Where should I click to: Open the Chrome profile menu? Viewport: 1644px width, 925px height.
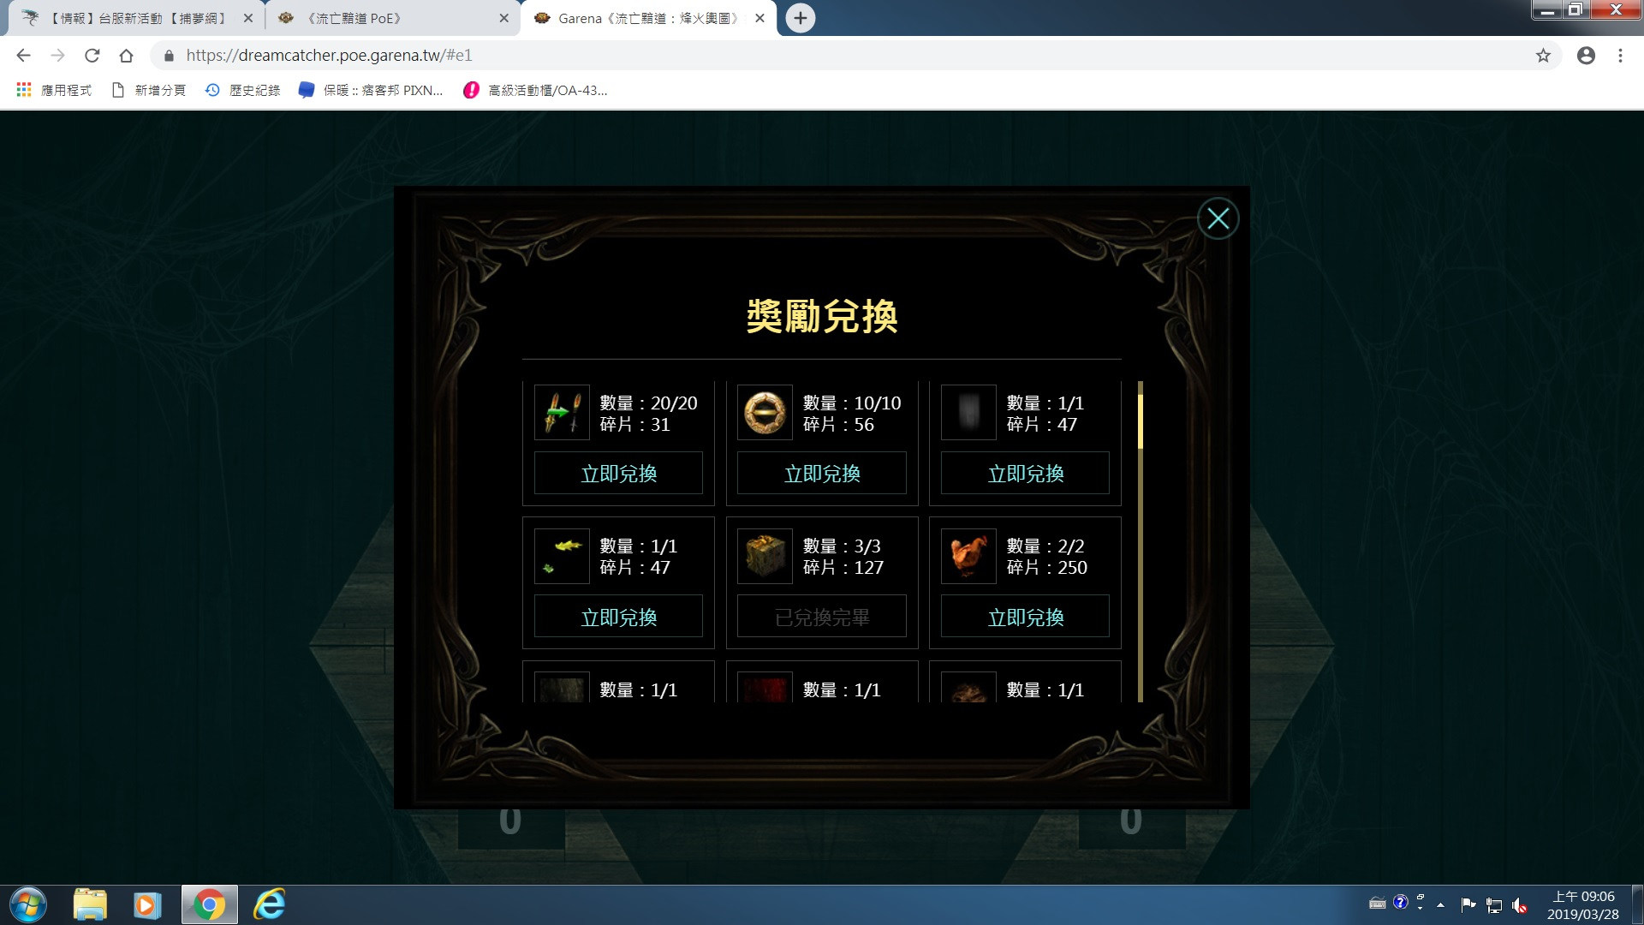click(x=1586, y=56)
